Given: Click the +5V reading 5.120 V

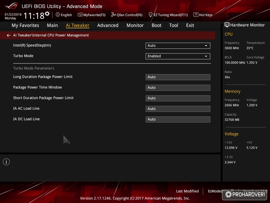Looking at the screenshot, I should (252, 148).
